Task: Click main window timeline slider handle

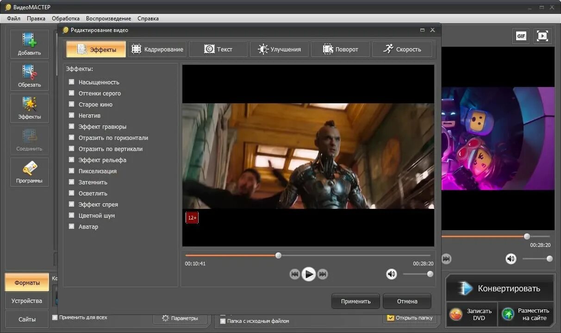Action: tap(527, 236)
